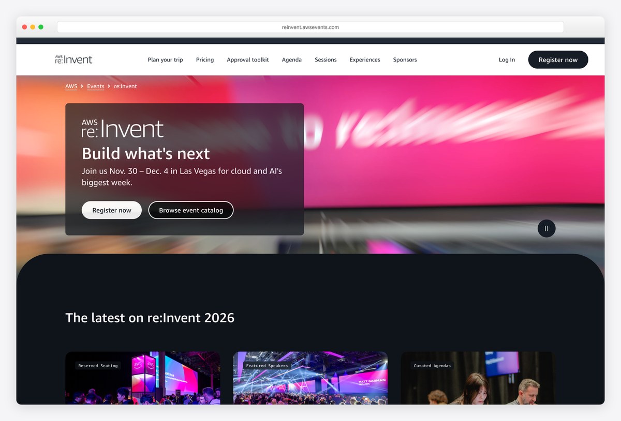Viewport: 621px width, 421px height.
Task: Open the Pricing page
Action: click(x=205, y=60)
